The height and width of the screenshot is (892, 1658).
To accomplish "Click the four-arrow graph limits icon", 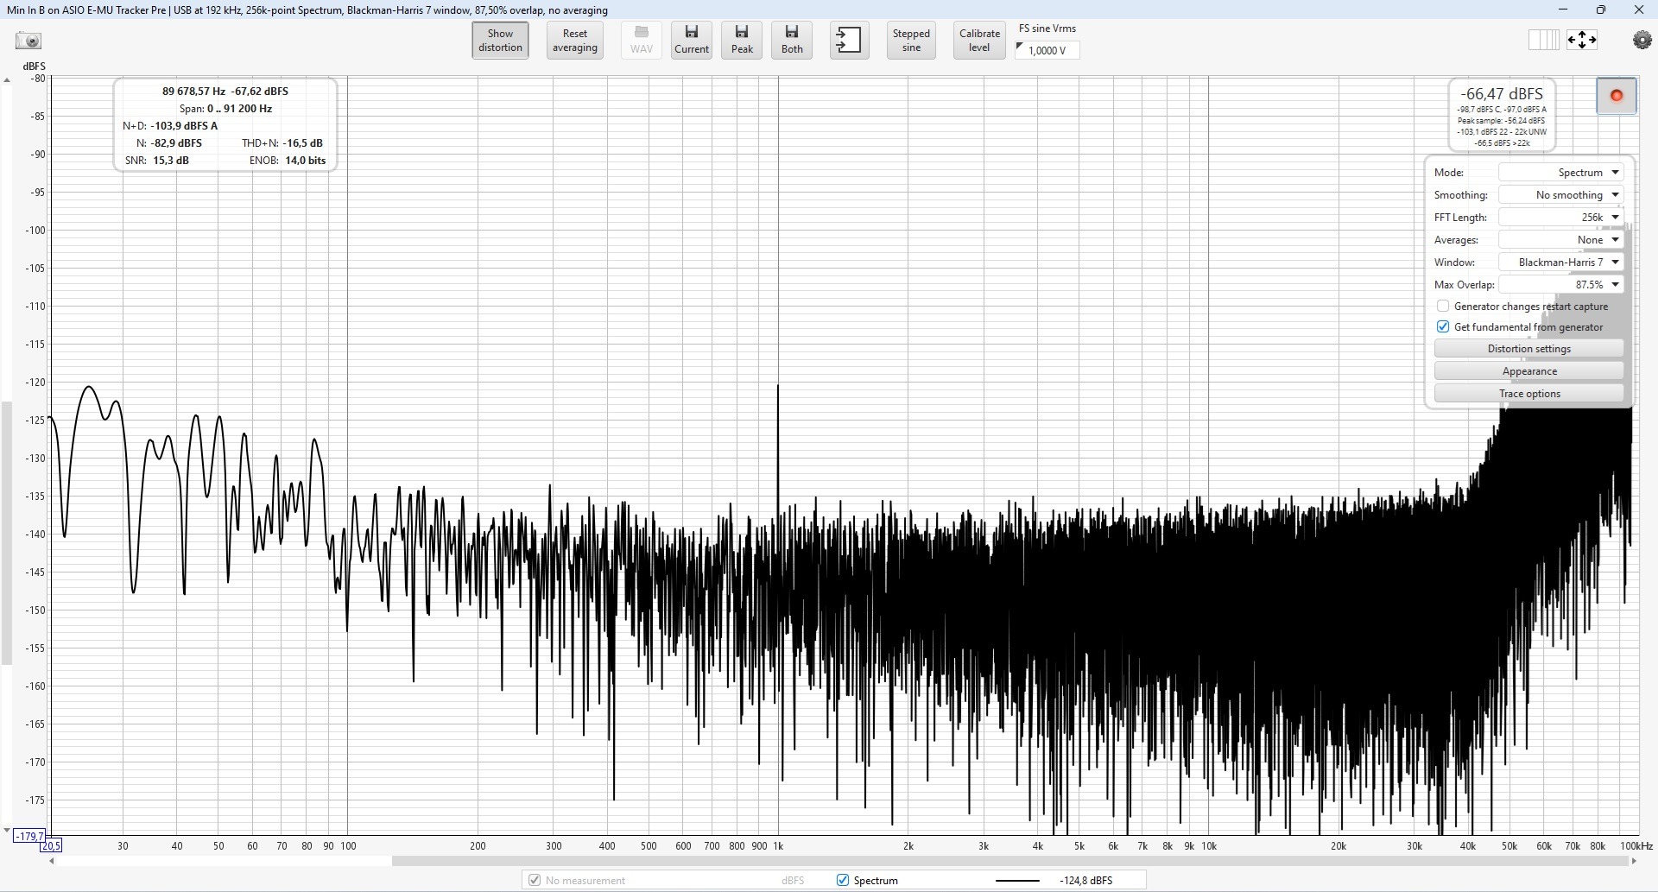I will pyautogui.click(x=1582, y=40).
